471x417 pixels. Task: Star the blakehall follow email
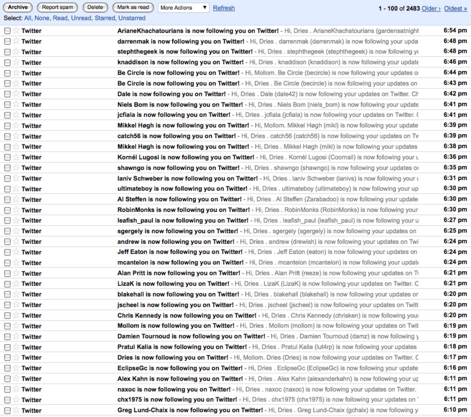(16, 294)
